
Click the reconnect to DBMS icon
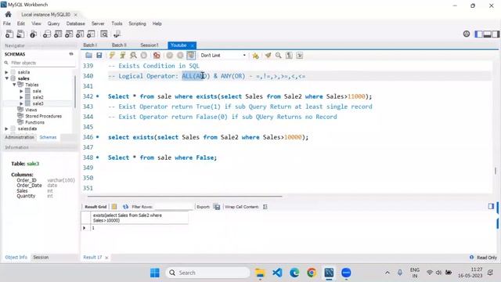click(117, 34)
